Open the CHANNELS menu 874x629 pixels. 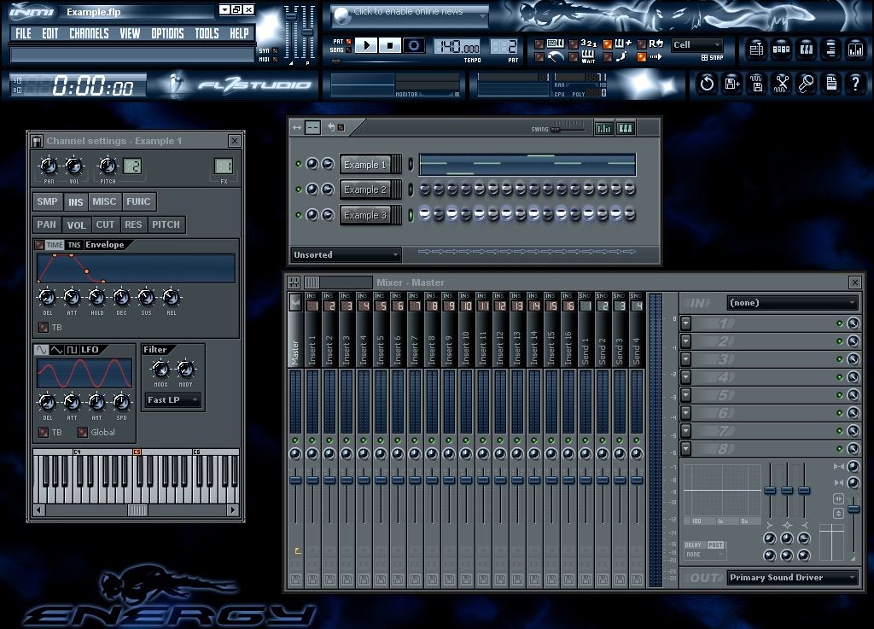[x=89, y=34]
